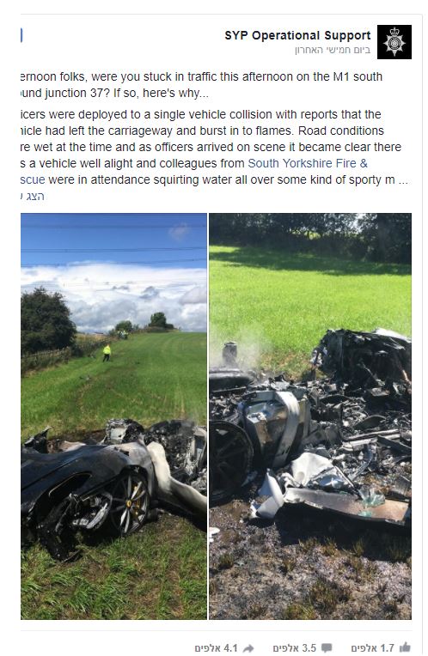Click the SYP Operational Support page name
Image resolution: width=428 pixels, height=656 pixels.
(x=297, y=35)
